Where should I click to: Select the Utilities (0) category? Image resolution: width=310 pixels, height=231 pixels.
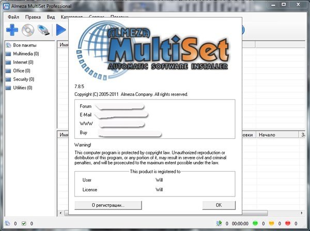(23, 88)
